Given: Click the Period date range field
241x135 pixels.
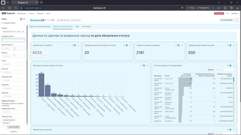Looking at the screenshot, I should coord(13,31).
